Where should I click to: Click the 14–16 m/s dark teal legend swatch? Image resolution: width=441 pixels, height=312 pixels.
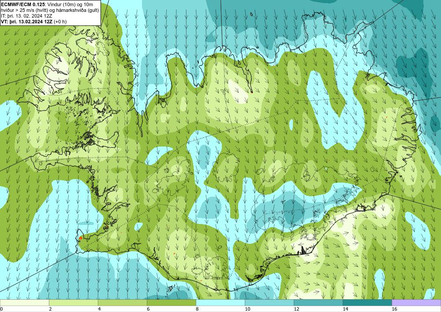pos(367,302)
